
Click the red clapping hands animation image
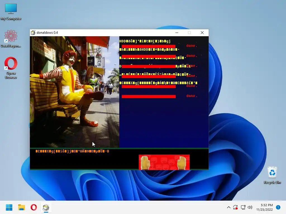click(x=164, y=162)
